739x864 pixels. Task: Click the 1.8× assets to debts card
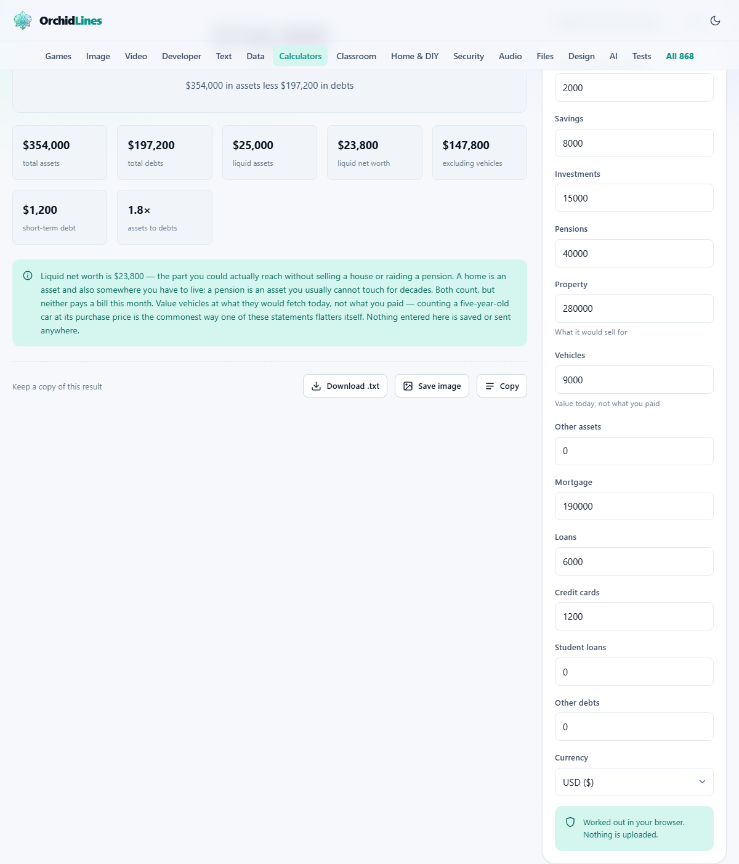pyautogui.click(x=164, y=217)
